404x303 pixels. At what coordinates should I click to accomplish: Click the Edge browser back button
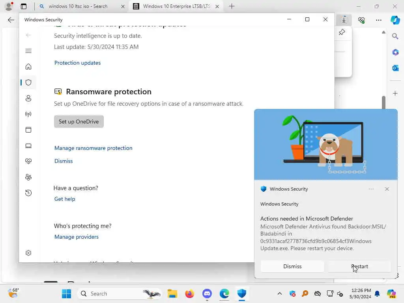point(11,20)
